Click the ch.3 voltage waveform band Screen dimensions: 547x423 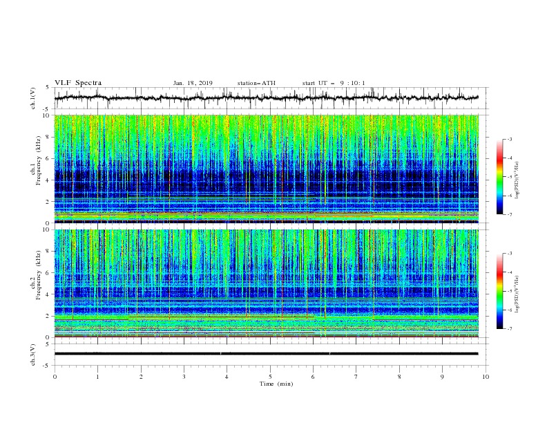pos(267,354)
